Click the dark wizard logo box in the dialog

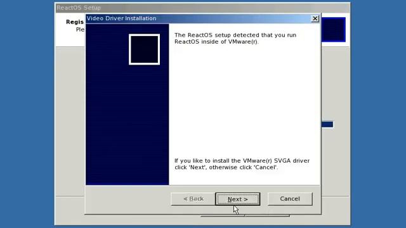pyautogui.click(x=144, y=49)
